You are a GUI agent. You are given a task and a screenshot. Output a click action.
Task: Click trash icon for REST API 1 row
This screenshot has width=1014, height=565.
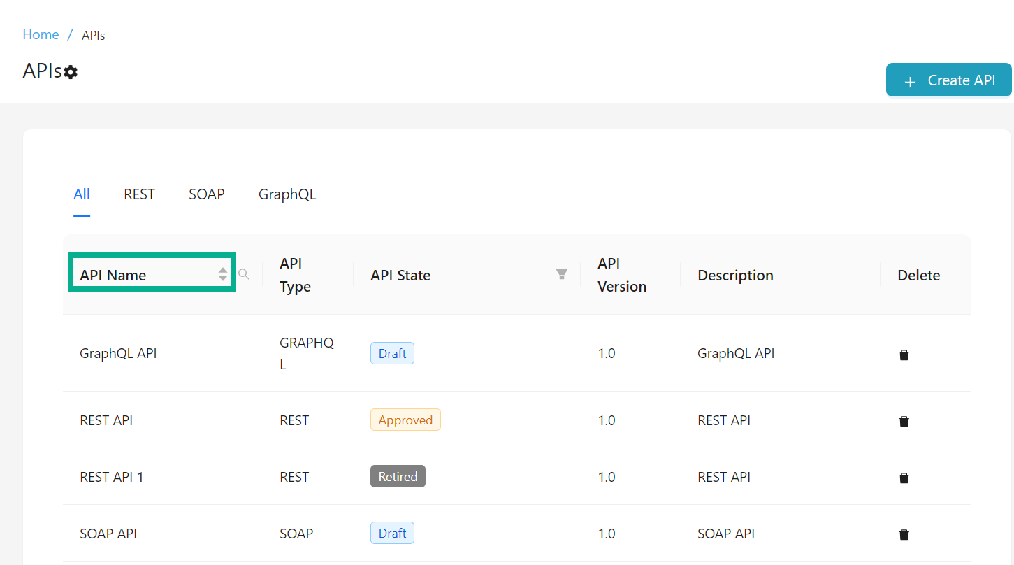tap(904, 478)
